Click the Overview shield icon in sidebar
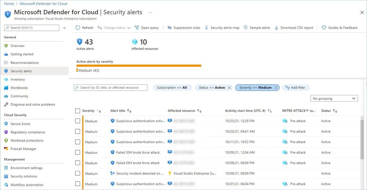 pos(6,46)
